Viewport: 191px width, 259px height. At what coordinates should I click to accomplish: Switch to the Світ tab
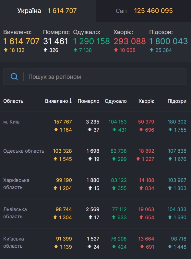143,11
